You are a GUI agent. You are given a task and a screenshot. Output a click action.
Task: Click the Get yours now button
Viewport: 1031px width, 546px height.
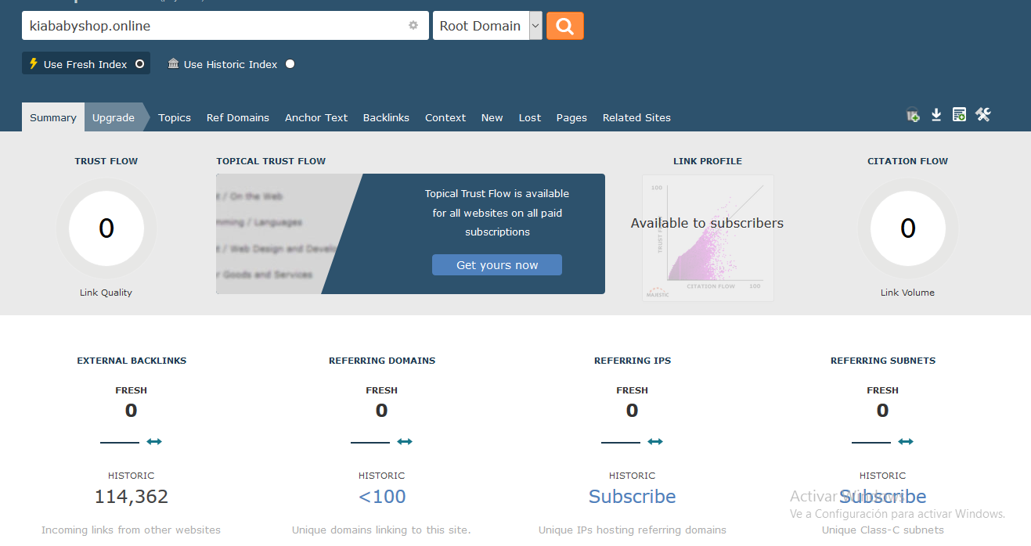(x=497, y=264)
